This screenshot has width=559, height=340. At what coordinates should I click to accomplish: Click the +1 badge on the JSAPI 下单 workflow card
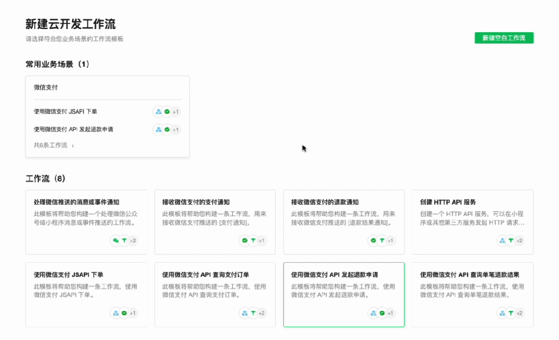[133, 313]
